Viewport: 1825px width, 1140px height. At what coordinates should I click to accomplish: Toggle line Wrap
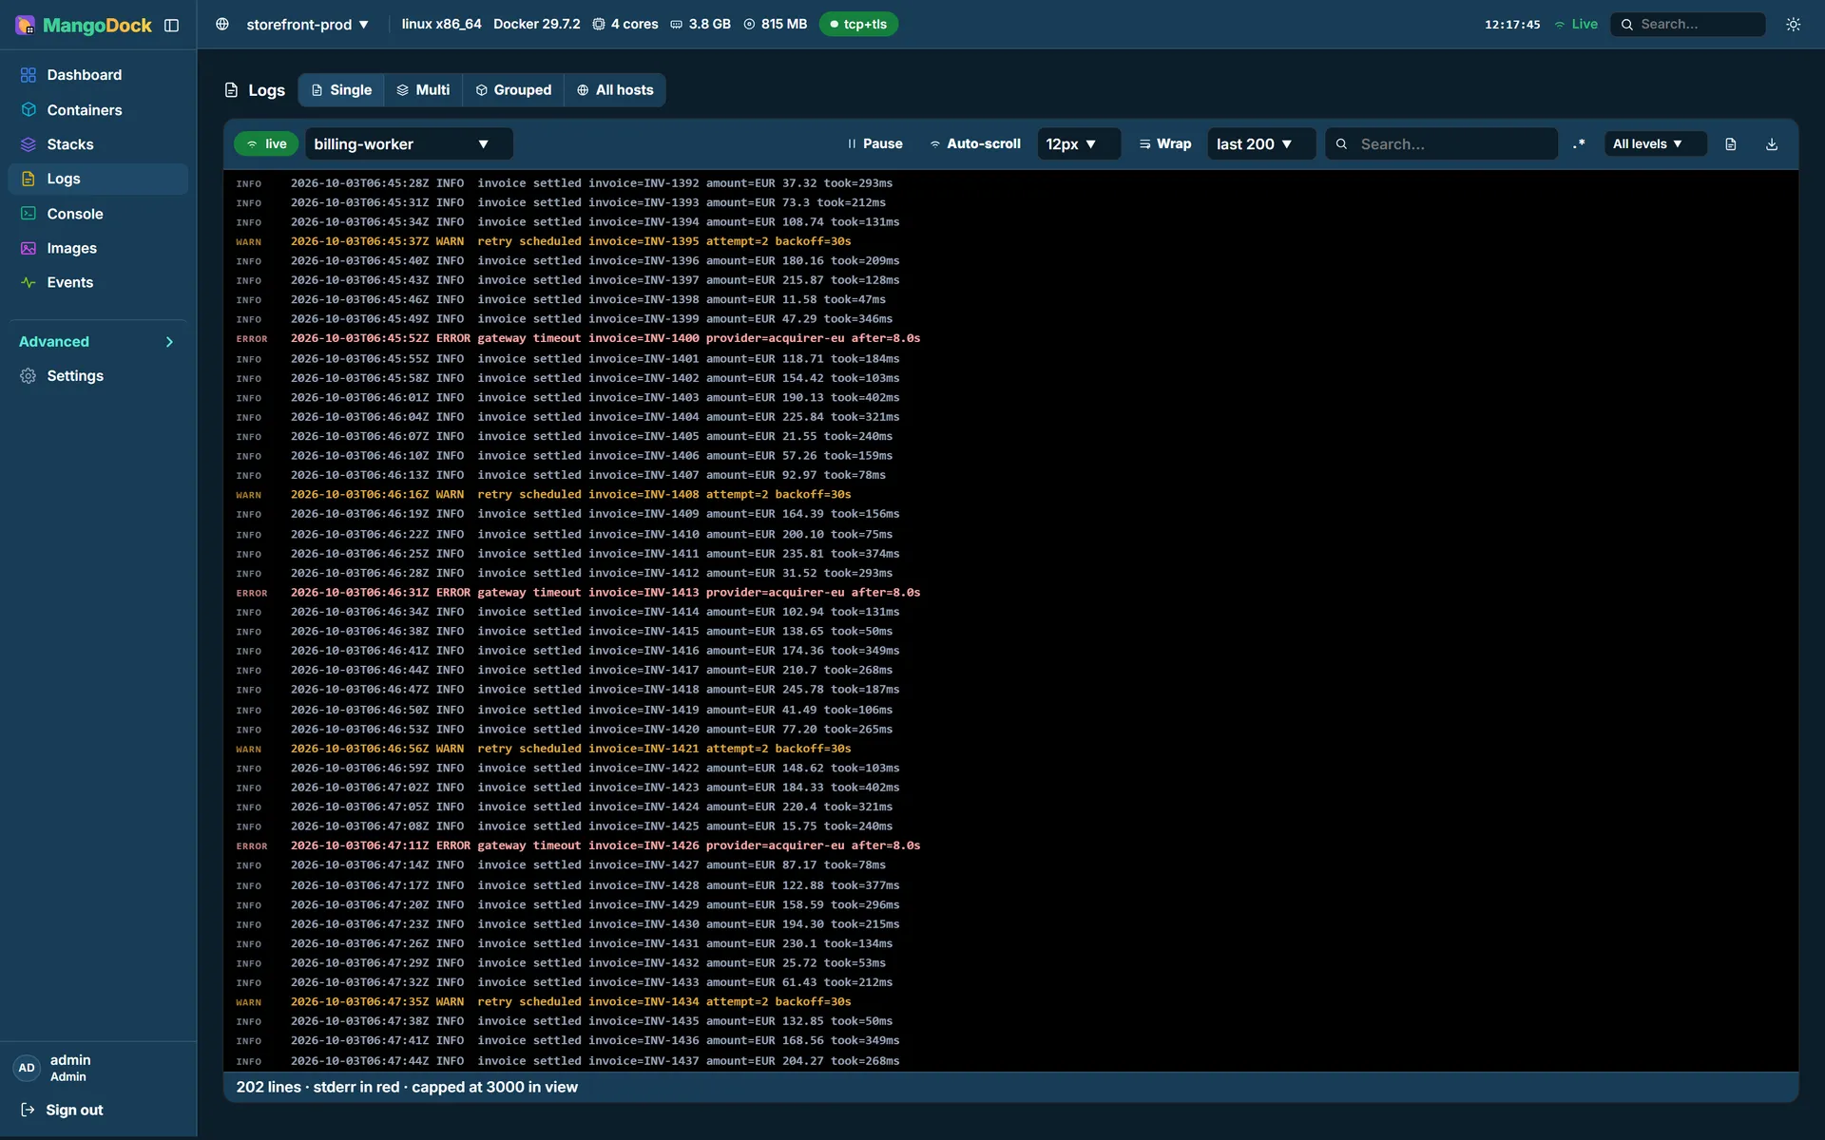tap(1165, 144)
